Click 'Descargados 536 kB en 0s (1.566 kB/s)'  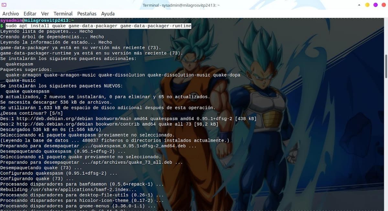click(x=51, y=130)
